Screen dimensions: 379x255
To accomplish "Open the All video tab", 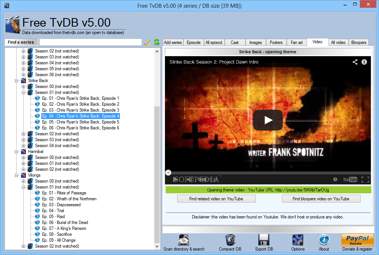I will click(x=338, y=42).
